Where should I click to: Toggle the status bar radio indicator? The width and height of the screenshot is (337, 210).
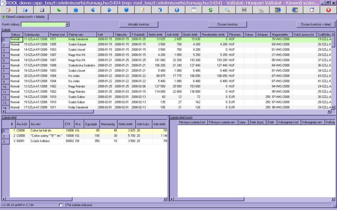tap(61, 205)
